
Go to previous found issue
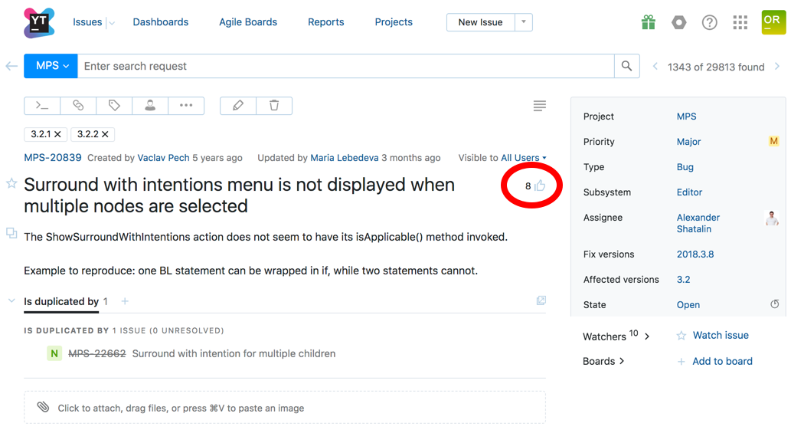pos(655,66)
